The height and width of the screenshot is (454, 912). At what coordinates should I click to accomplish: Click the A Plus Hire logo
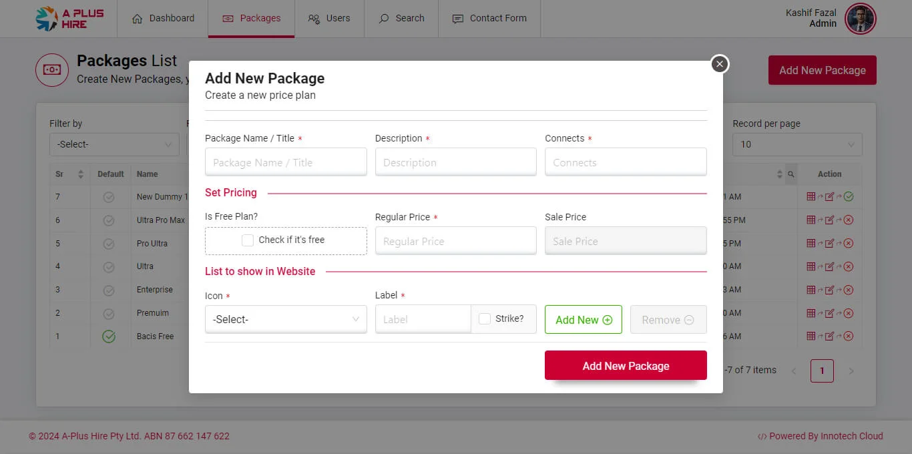click(61, 19)
